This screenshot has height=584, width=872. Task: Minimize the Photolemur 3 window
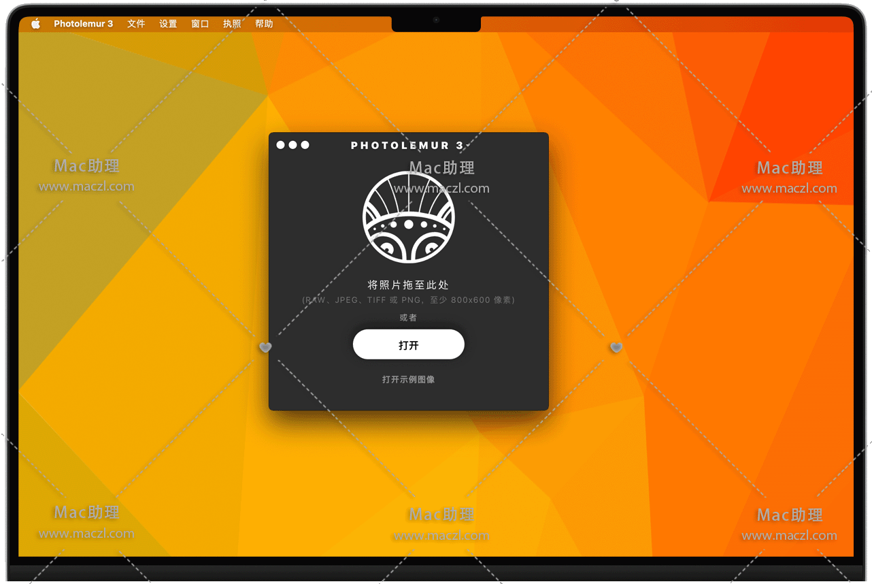293,145
